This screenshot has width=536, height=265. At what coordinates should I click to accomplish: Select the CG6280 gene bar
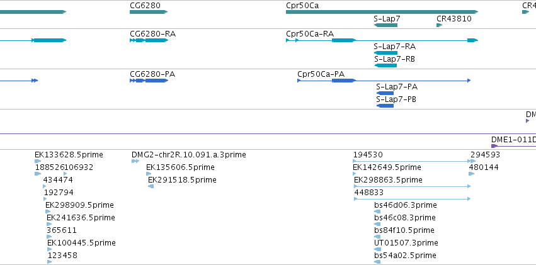(x=149, y=12)
